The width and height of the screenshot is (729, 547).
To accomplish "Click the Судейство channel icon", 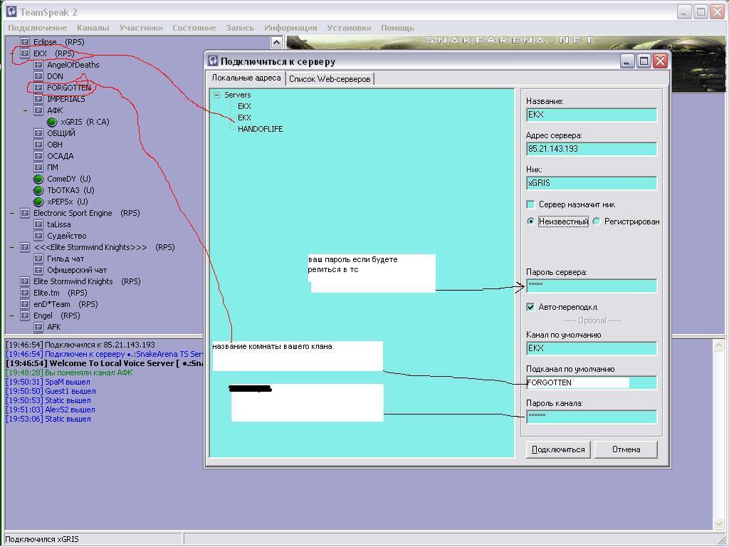I will [x=38, y=236].
